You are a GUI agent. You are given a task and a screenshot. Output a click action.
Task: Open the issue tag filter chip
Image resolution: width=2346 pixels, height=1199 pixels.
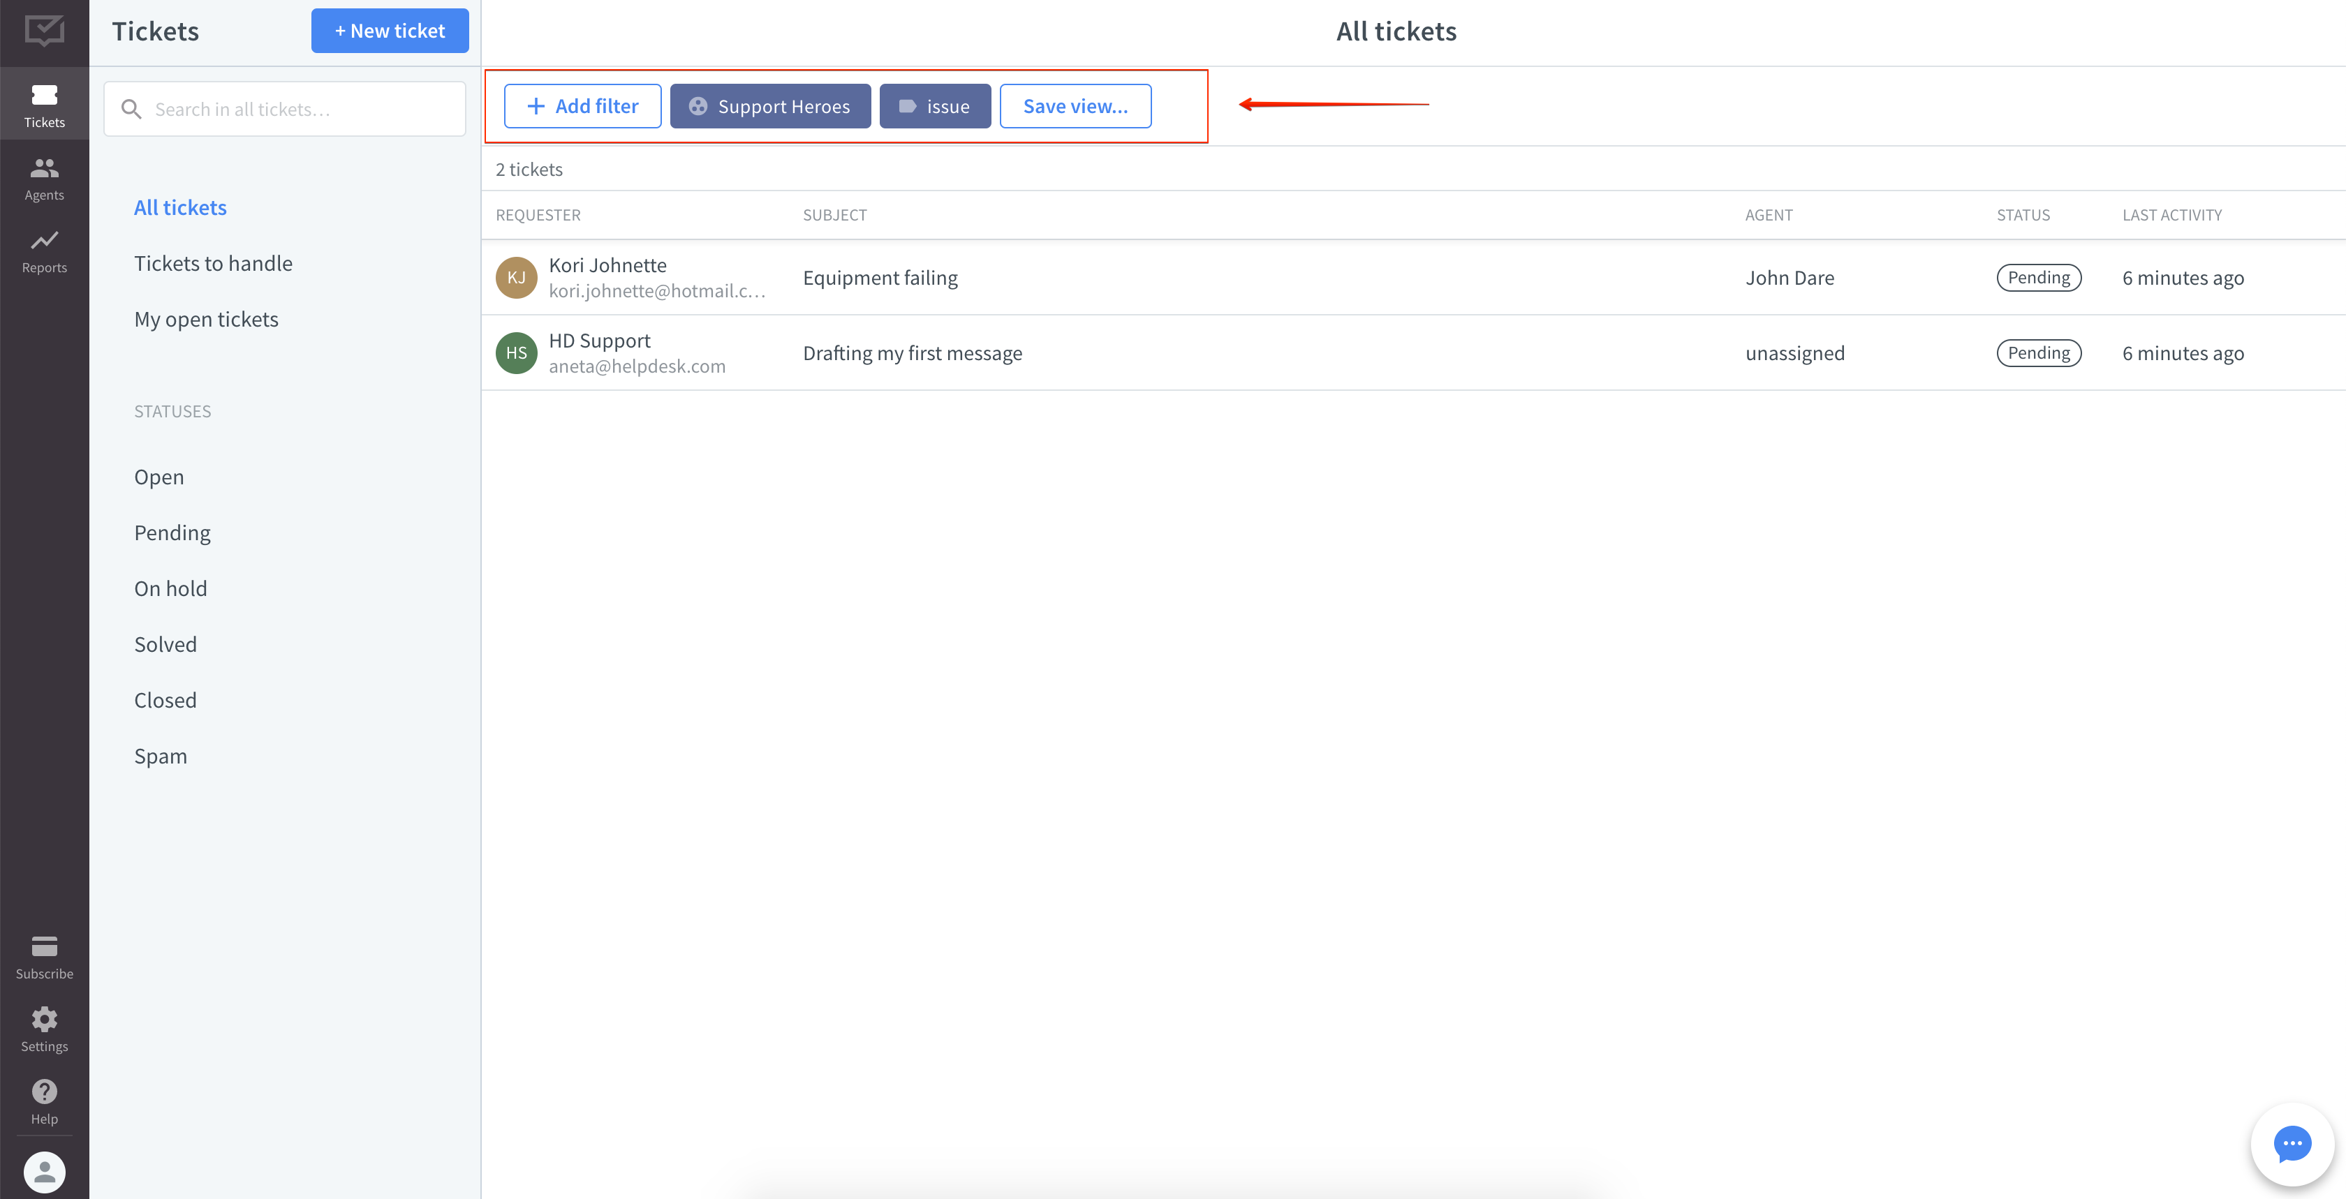934,105
